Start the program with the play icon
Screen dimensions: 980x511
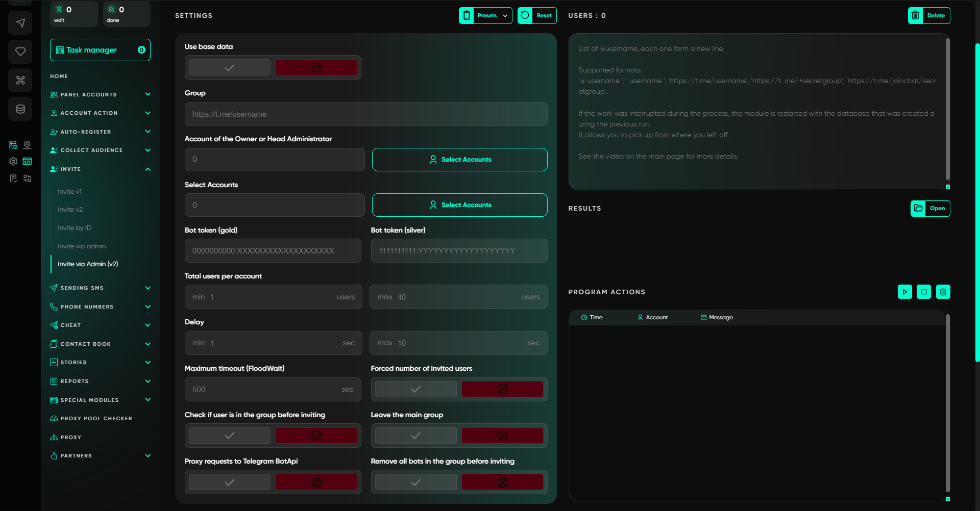click(x=904, y=292)
